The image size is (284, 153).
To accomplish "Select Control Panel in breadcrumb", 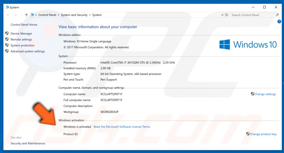I will [47, 15].
